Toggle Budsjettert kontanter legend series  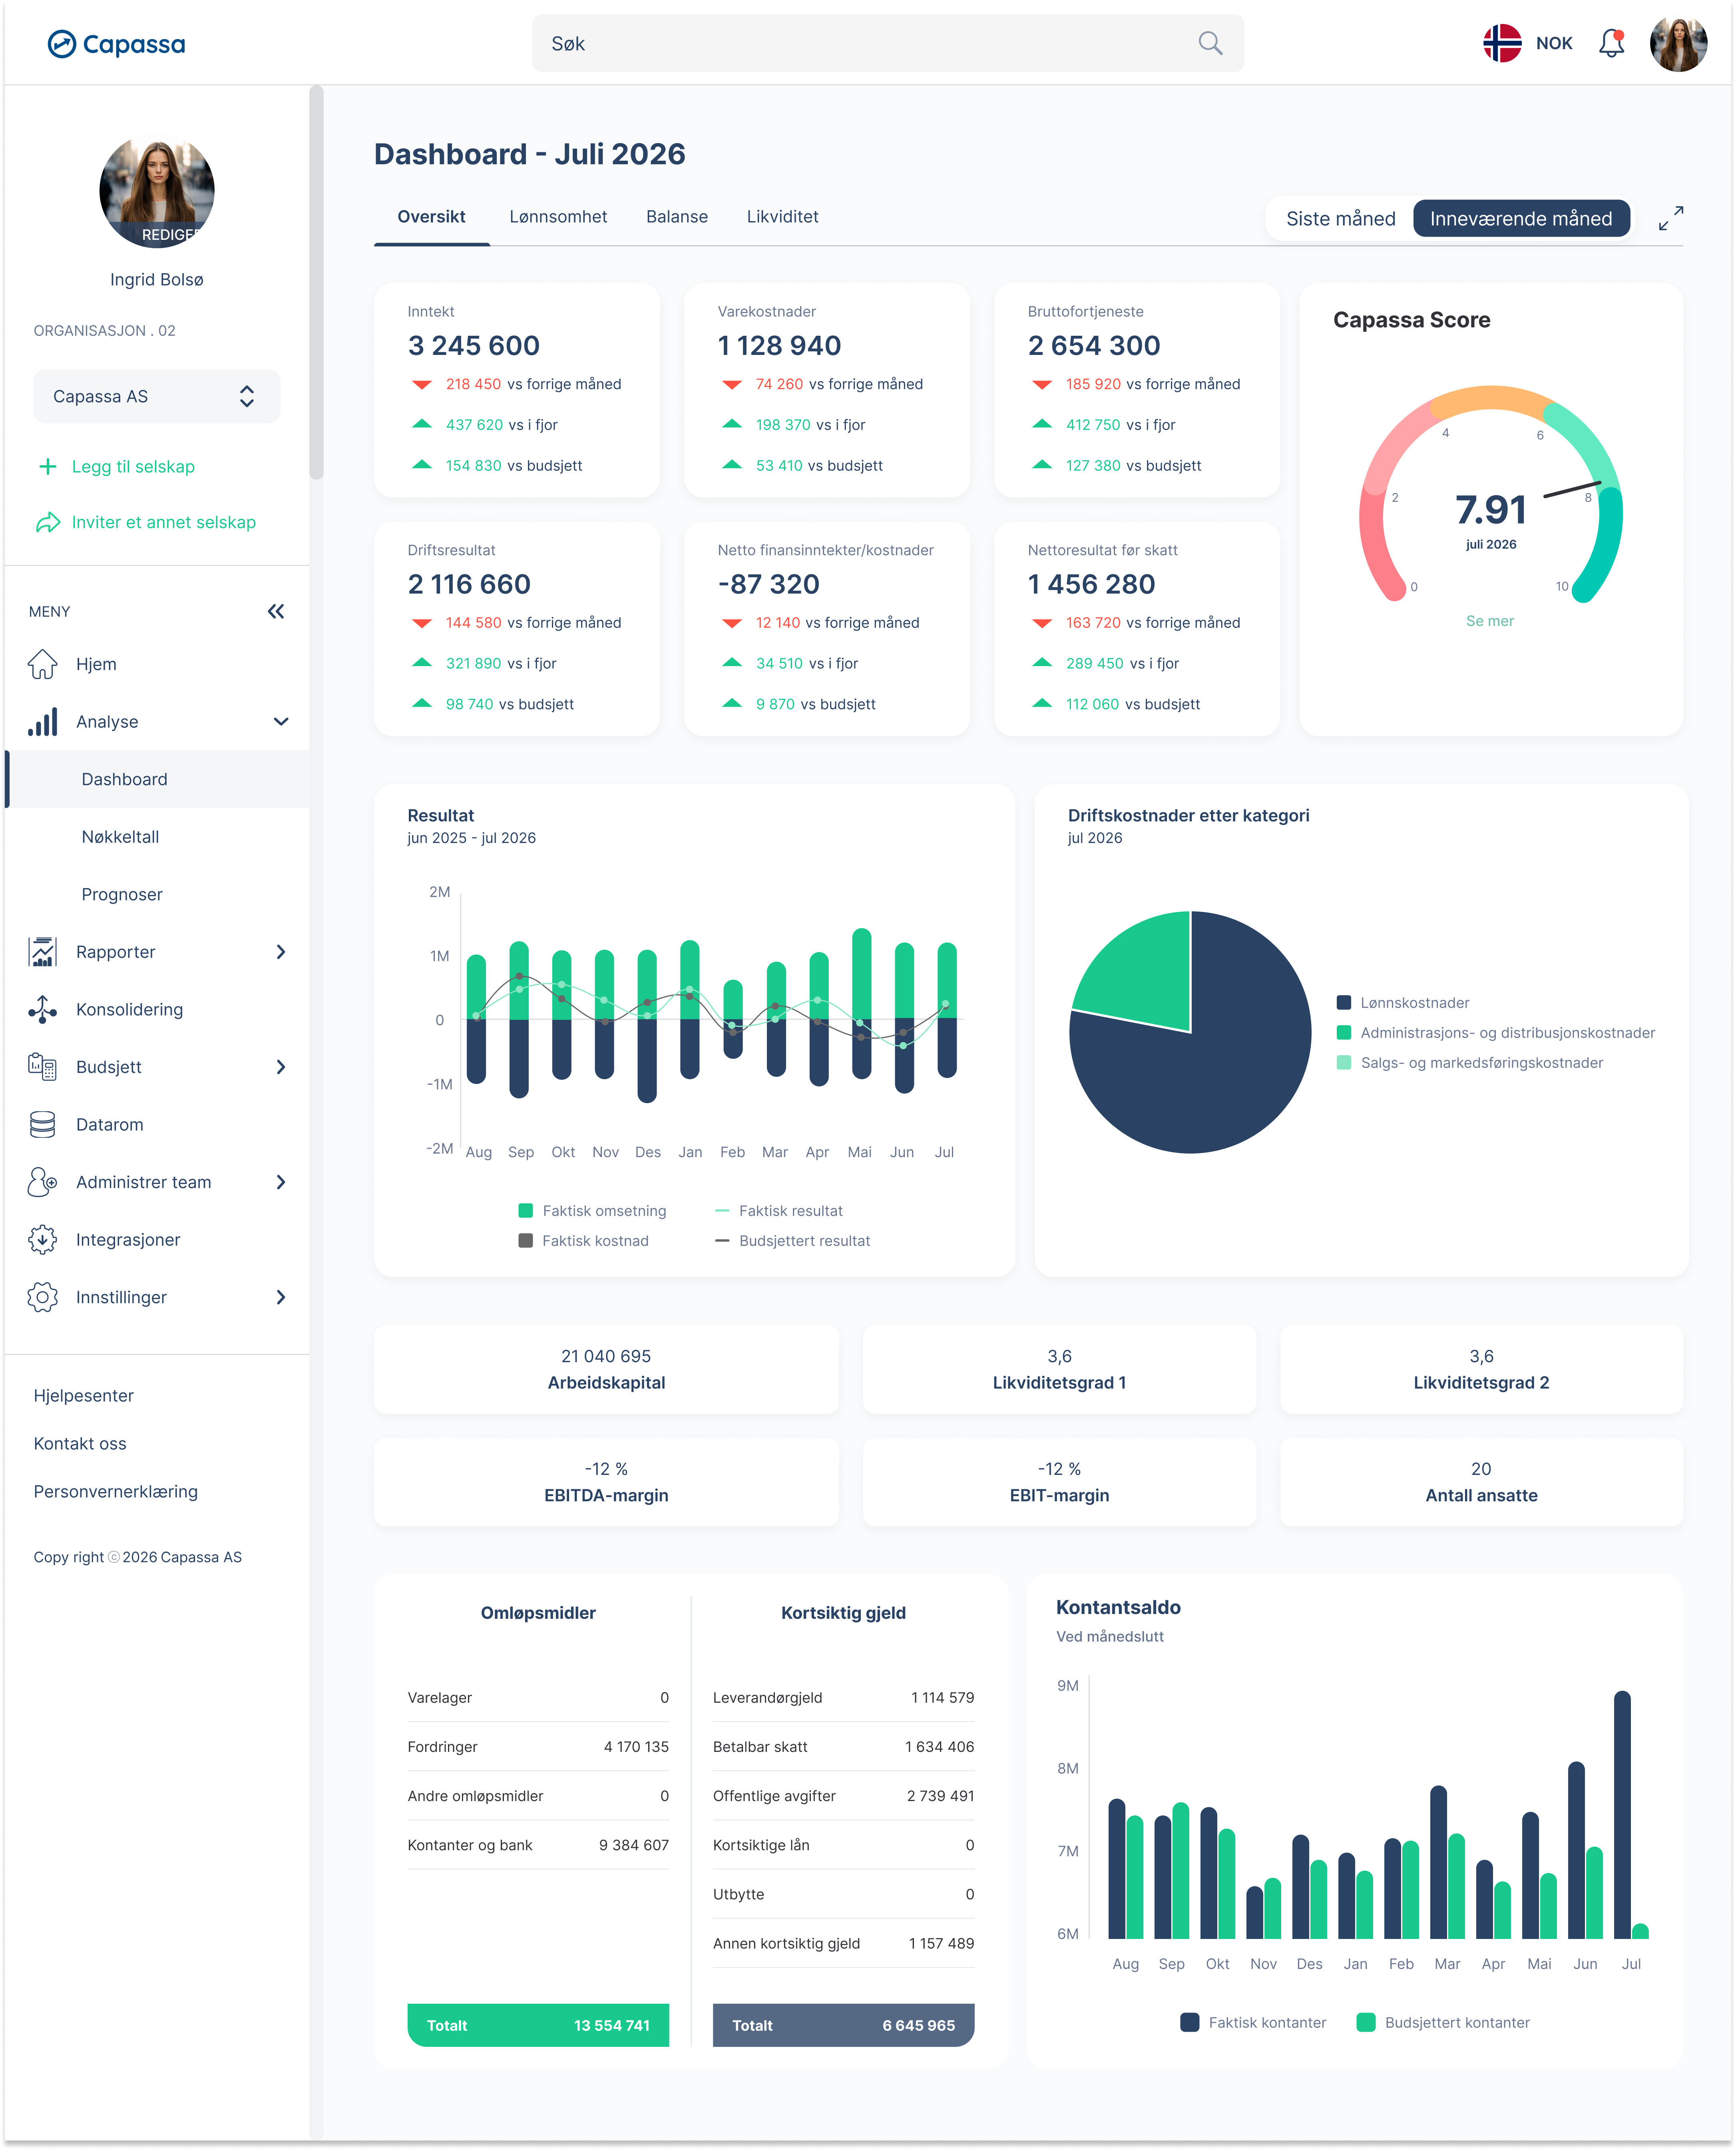coord(1443,2022)
